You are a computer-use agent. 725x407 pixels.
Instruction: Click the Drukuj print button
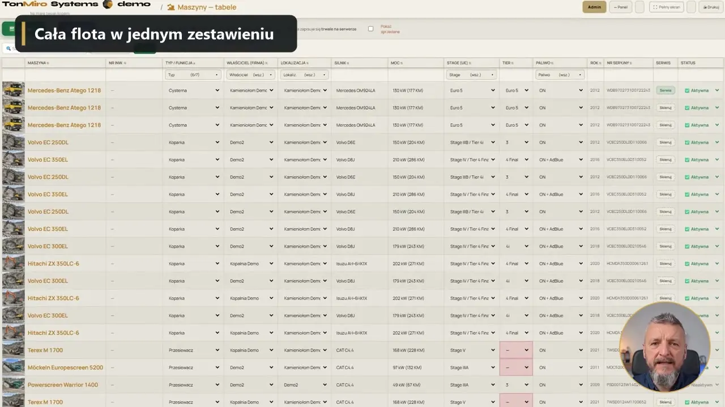(712, 7)
